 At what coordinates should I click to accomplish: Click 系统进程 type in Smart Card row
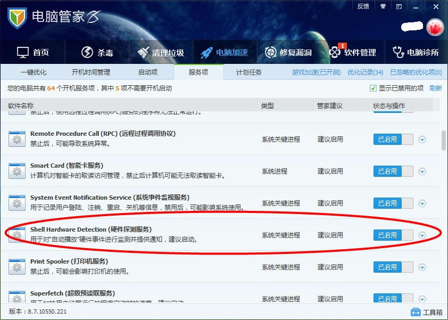coord(275,171)
